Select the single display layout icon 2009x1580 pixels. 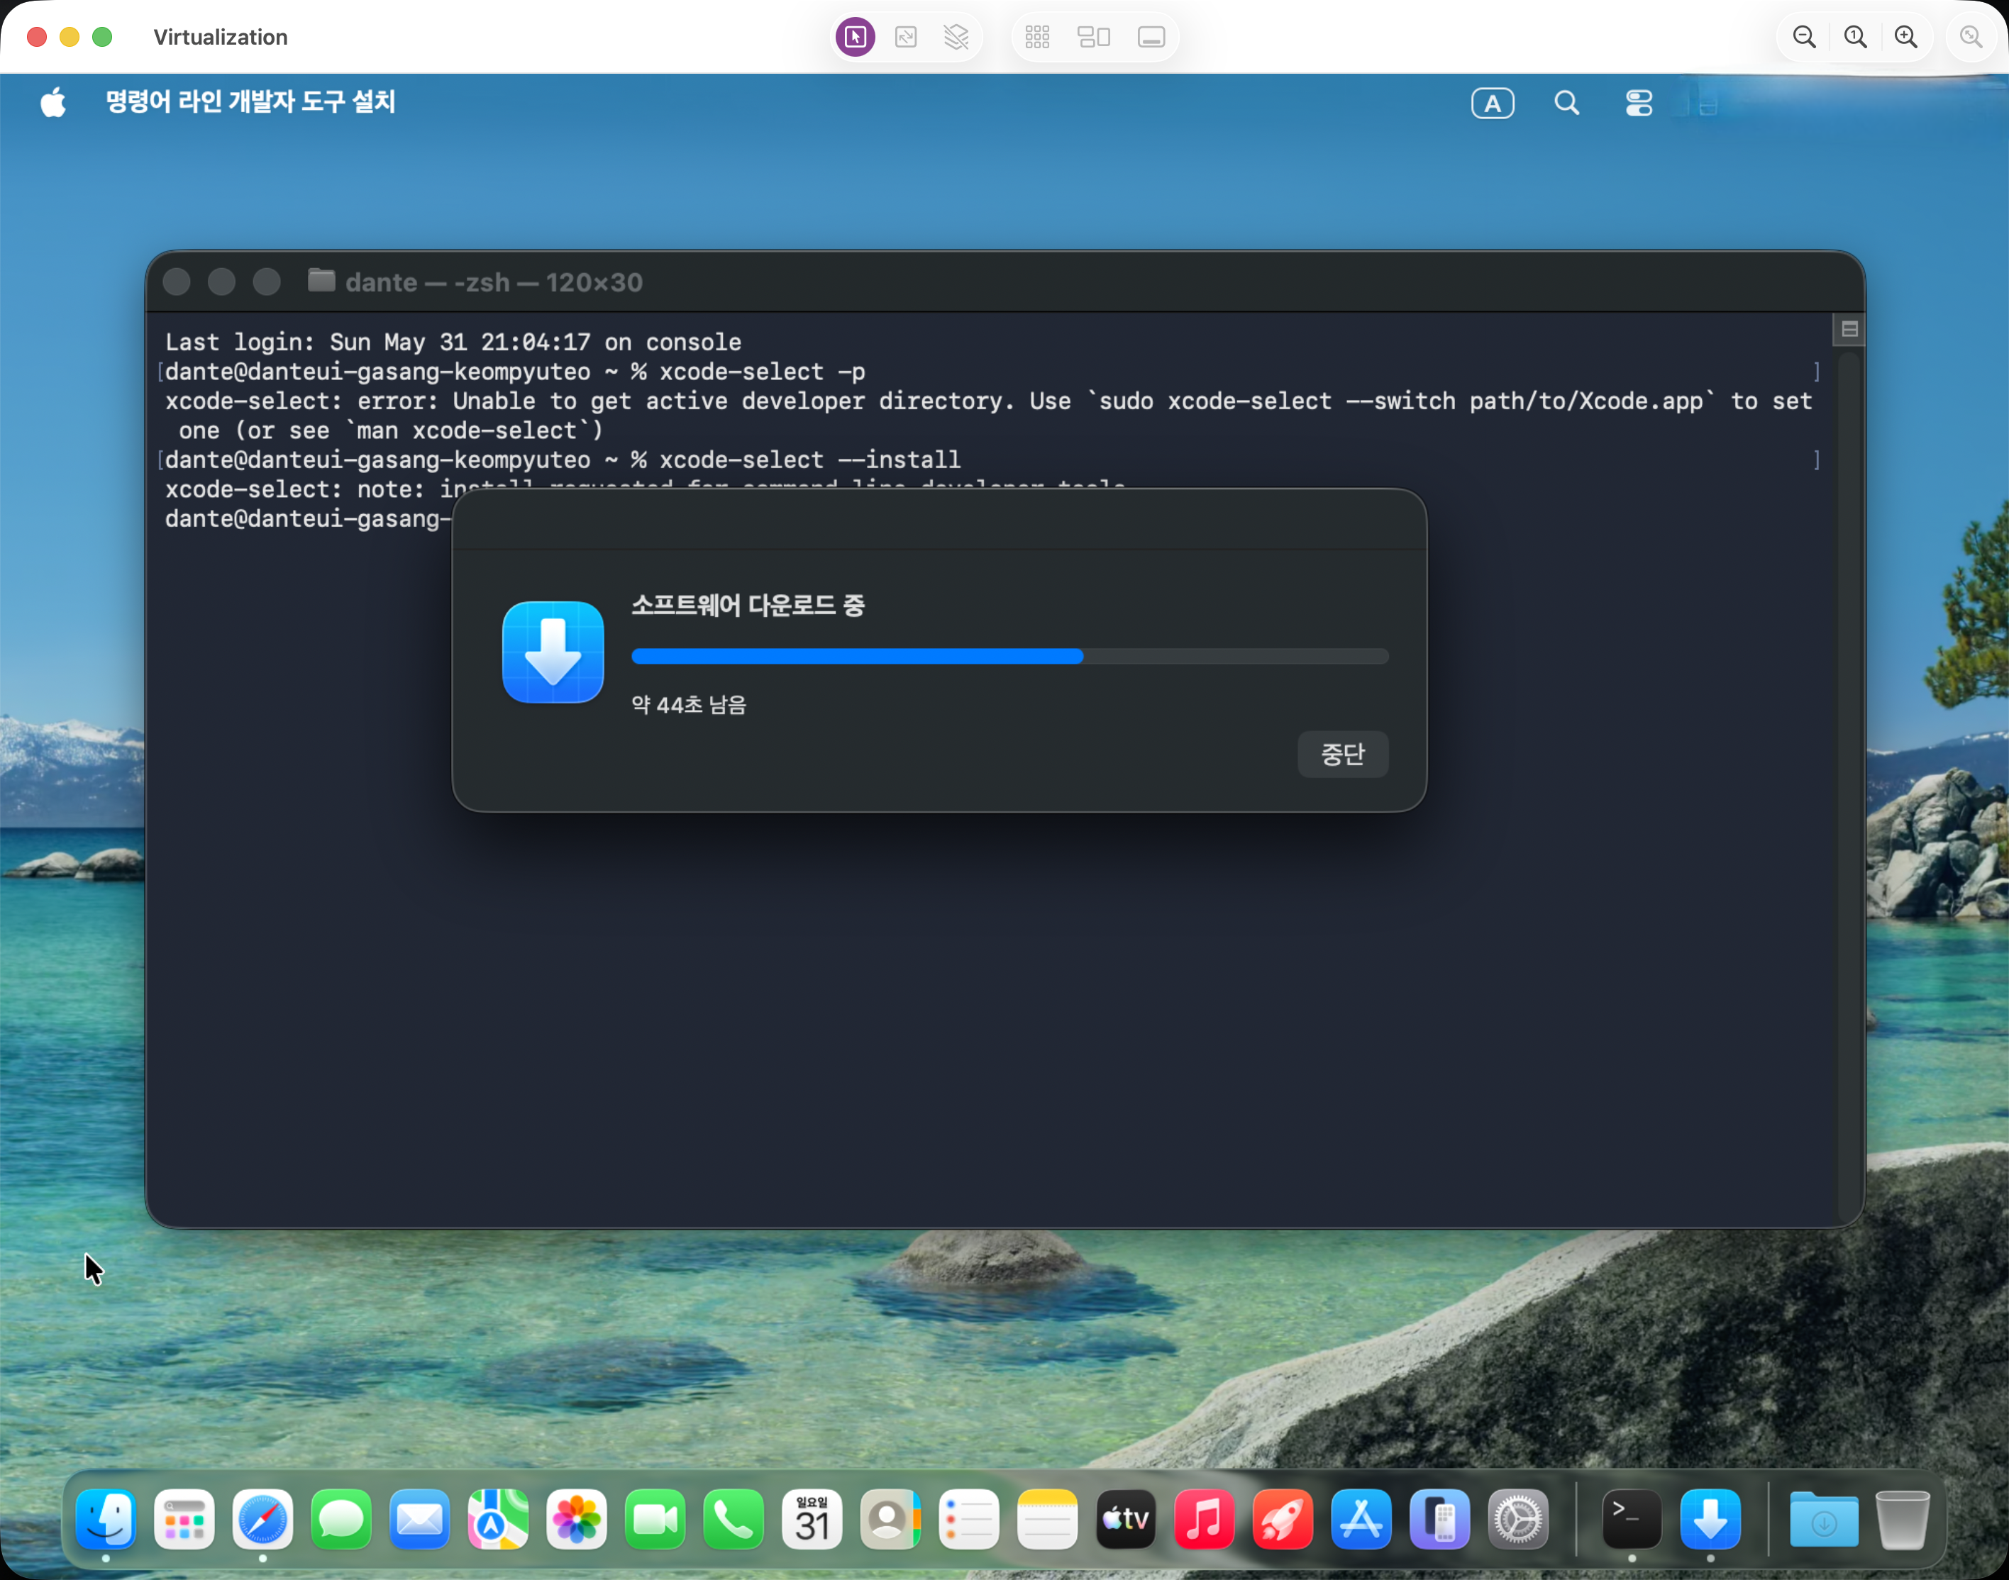point(1151,37)
